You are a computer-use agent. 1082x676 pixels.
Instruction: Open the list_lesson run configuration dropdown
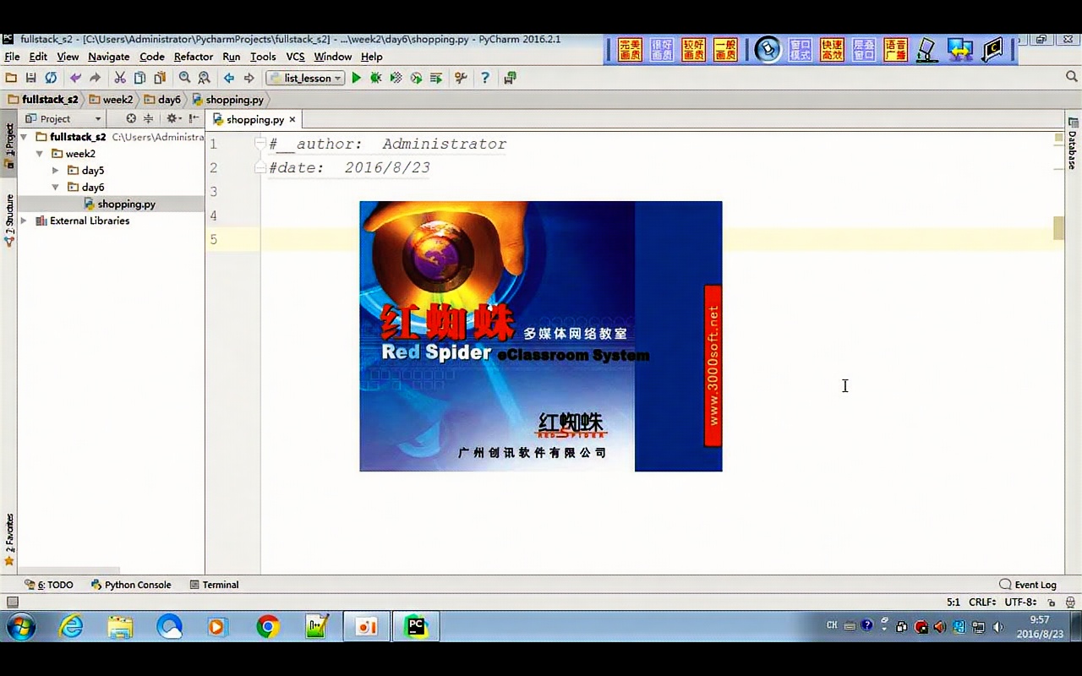pyautogui.click(x=337, y=78)
